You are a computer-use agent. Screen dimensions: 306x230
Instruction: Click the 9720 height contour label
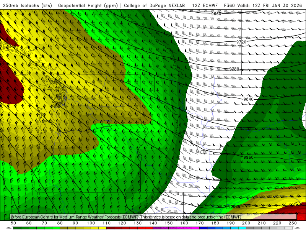[241, 42]
